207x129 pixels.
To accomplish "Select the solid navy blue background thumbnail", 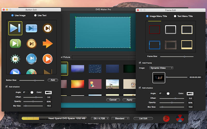I will (112, 68).
